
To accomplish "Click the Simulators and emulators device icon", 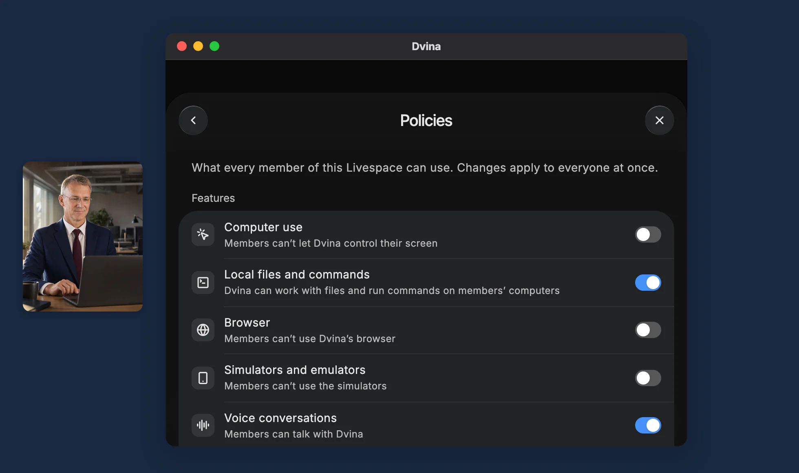I will point(203,378).
